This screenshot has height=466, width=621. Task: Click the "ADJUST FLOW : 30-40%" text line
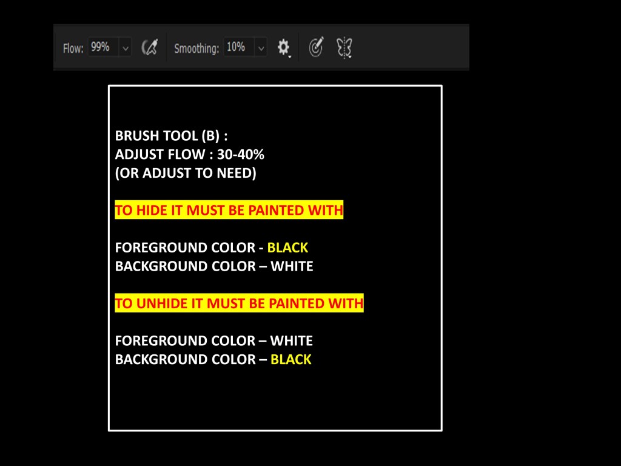click(x=189, y=155)
